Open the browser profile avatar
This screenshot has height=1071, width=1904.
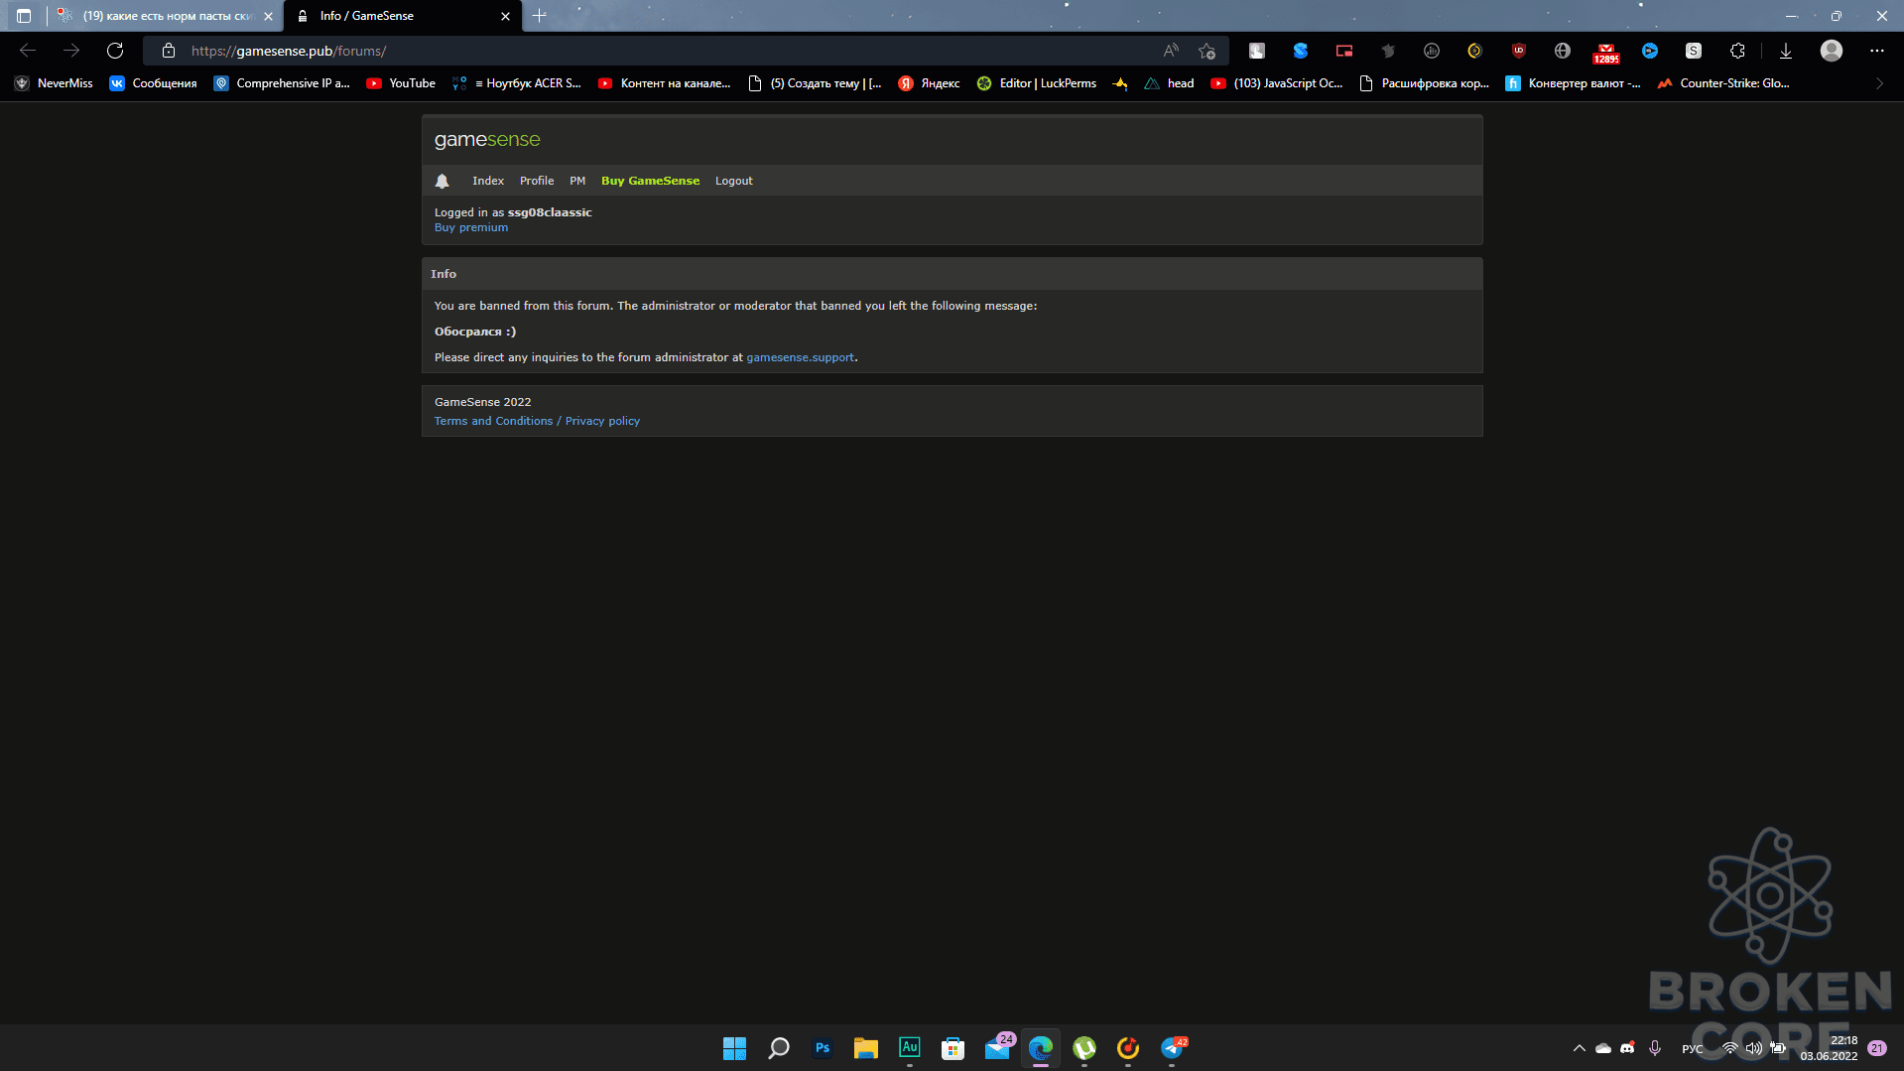[1832, 51]
